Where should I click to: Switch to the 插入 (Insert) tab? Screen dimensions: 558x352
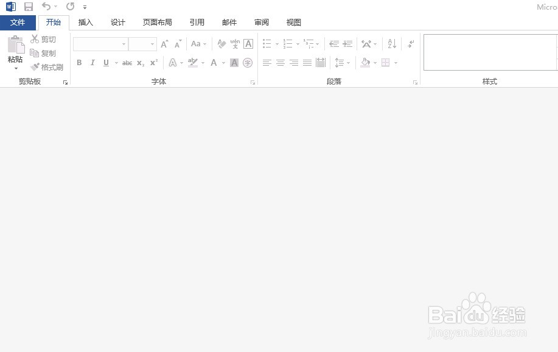pyautogui.click(x=86, y=23)
